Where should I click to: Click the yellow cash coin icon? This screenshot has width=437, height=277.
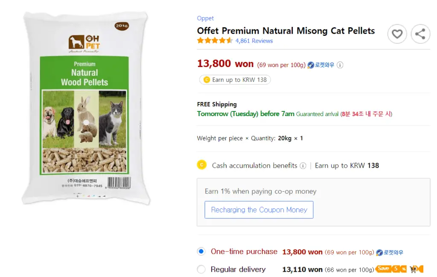point(201,165)
